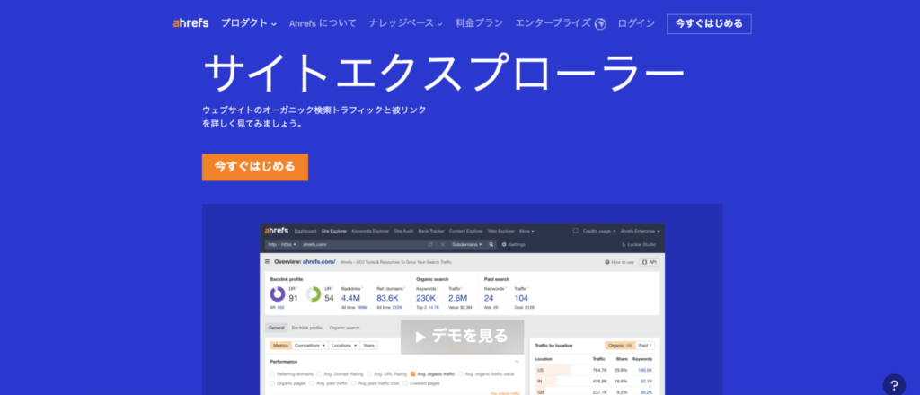This screenshot has height=395, width=920.
Task: Open the ahrefs.com/ overview title link
Action: coord(319,262)
